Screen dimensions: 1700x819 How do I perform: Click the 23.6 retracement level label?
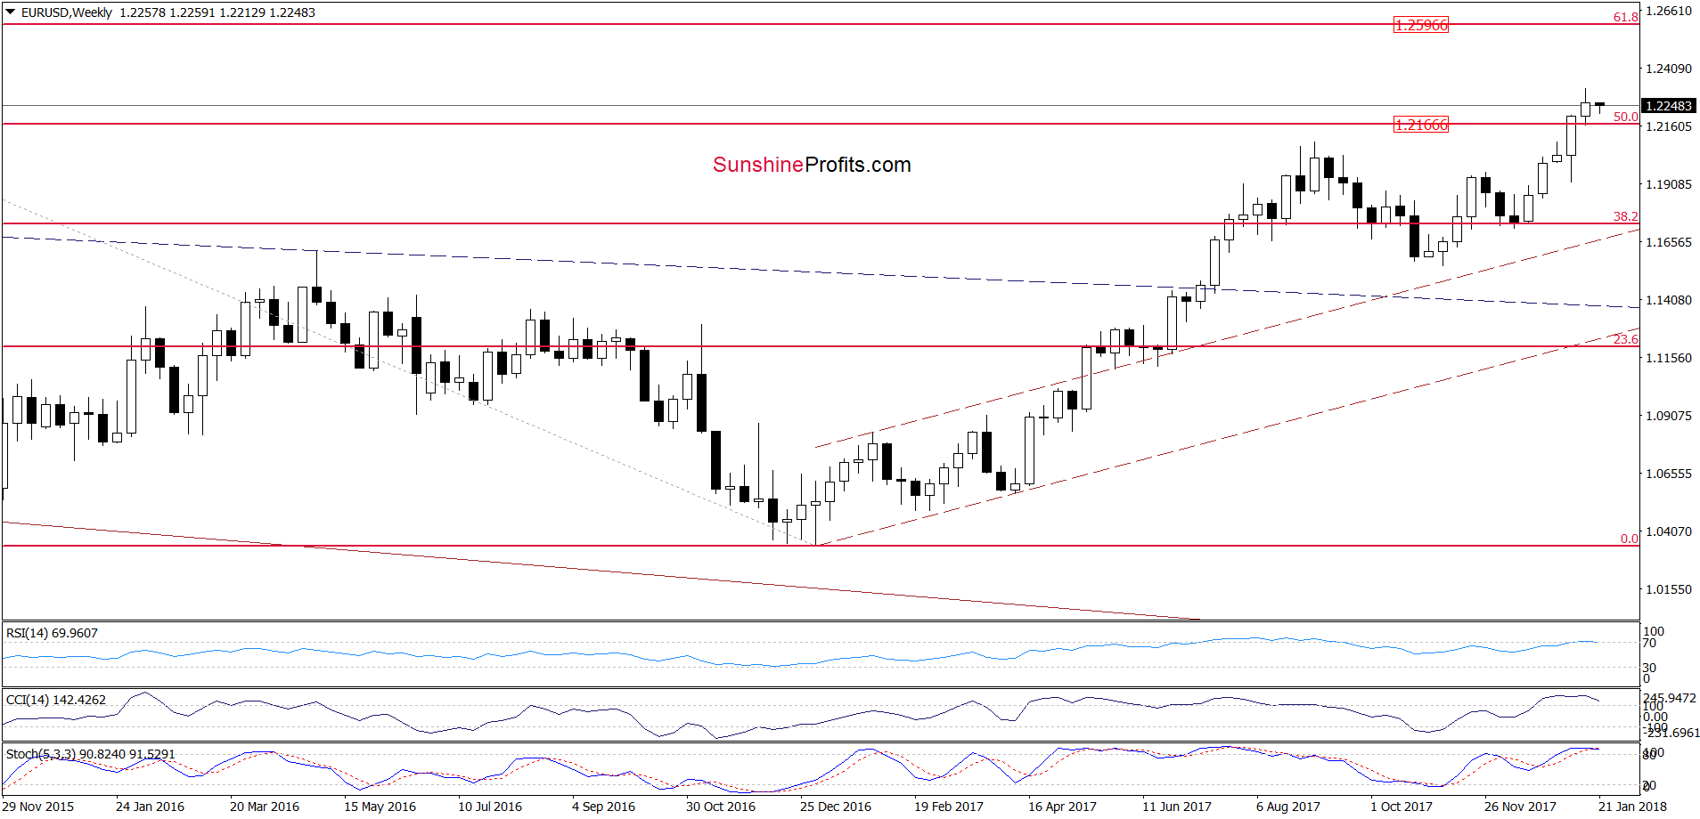(x=1626, y=339)
